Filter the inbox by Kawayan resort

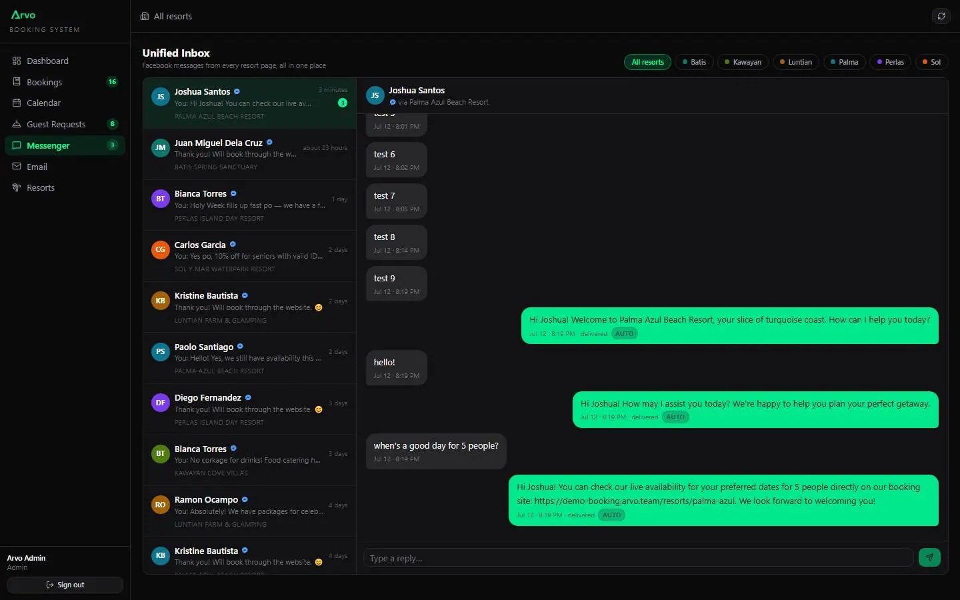pyautogui.click(x=743, y=62)
